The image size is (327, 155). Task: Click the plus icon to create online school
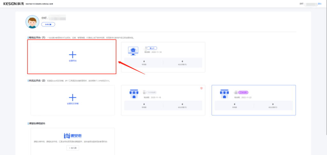[73, 54]
